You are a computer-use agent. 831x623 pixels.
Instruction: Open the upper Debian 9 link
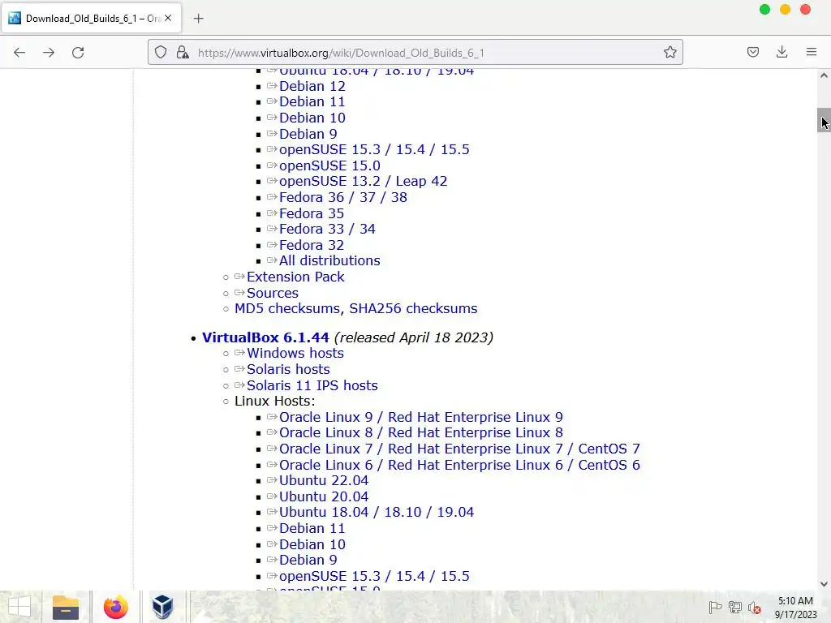click(308, 134)
